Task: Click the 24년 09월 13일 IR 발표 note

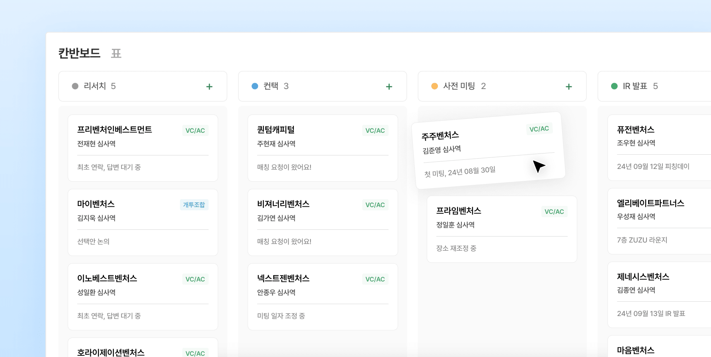Action: point(651,314)
